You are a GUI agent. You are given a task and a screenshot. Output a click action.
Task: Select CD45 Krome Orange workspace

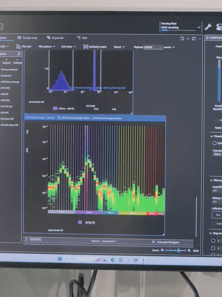[10, 82]
